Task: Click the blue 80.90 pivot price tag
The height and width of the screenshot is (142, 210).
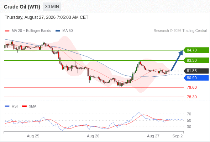Action: click(x=196, y=78)
